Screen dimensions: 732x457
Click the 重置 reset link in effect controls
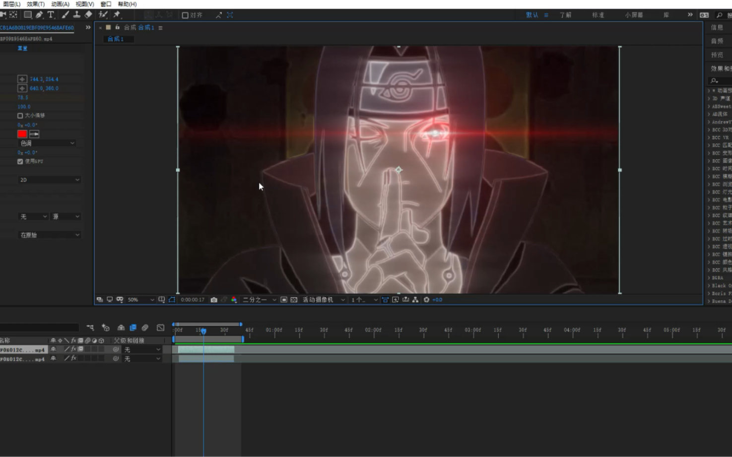click(x=22, y=48)
